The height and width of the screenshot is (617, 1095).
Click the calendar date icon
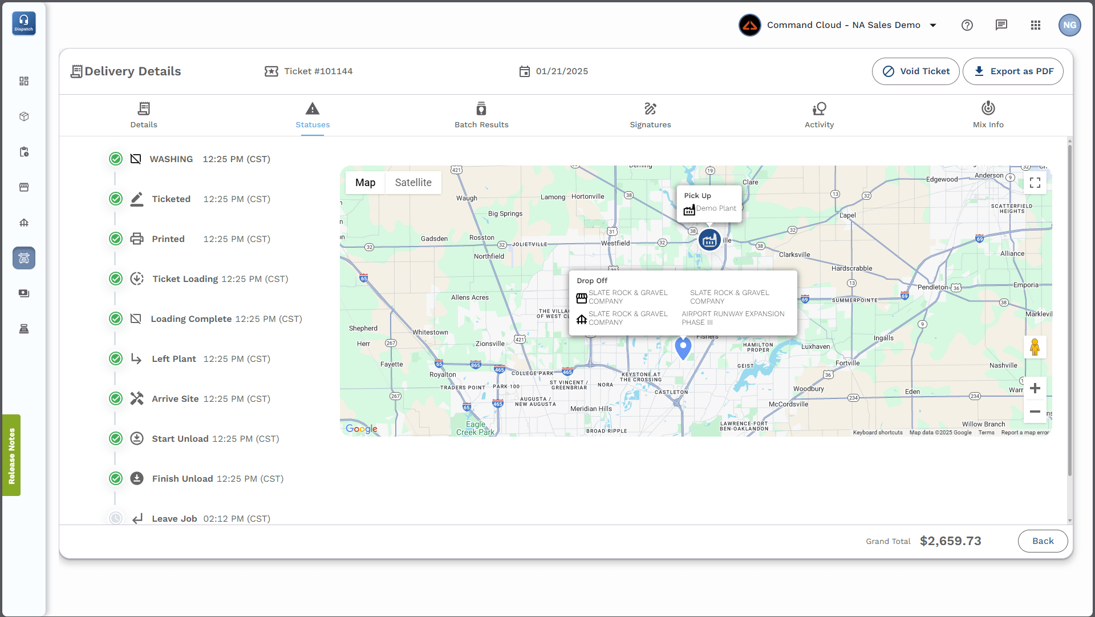point(525,71)
